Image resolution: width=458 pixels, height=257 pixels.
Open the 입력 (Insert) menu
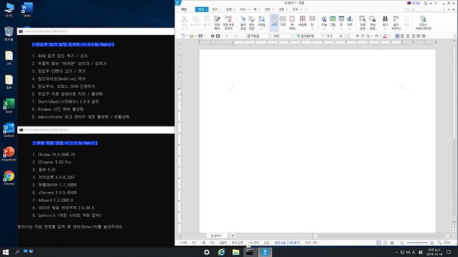click(x=229, y=10)
